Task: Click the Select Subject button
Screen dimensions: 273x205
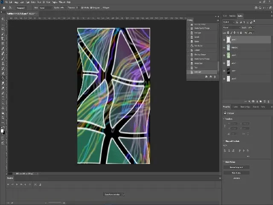Action: (236, 173)
